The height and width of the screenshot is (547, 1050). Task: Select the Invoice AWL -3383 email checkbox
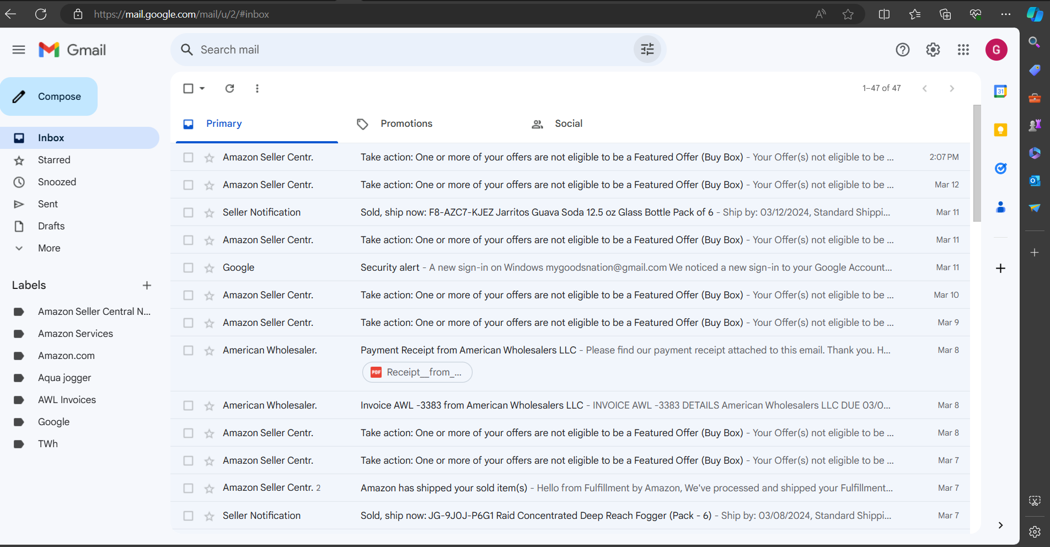point(188,405)
